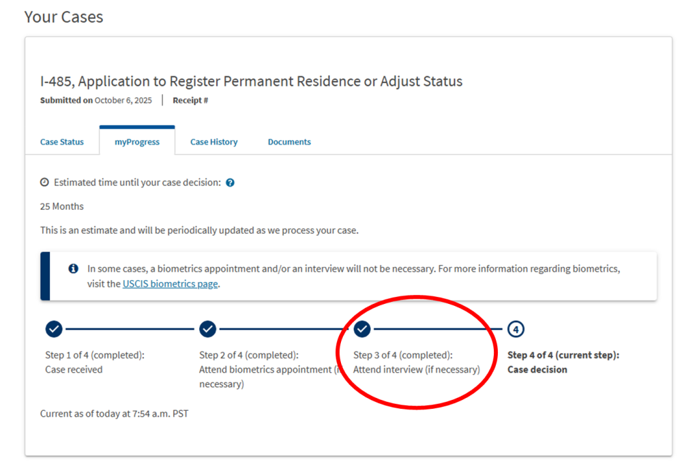Click the progress line between Step 1 and Step 2
The image size is (682, 466).
[x=130, y=329]
